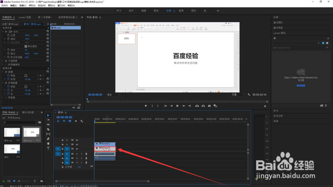Add a marker in the timeline panel
Image resolution: width=333 pixels, height=187 pixels.
76,121
